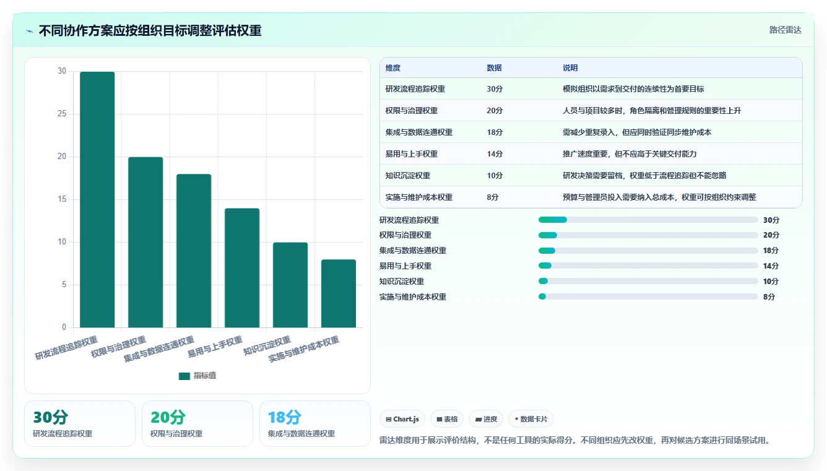Click the 推广速度重要 description cell
This screenshot has width=827, height=471.
679,154
